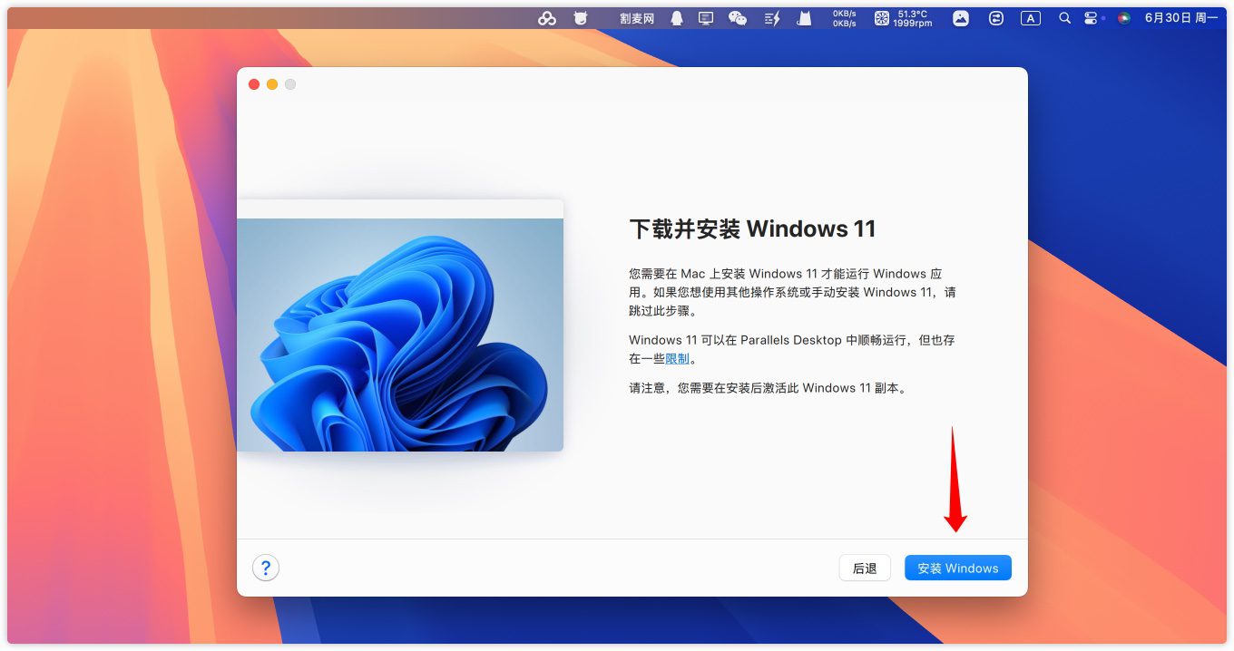This screenshot has width=1234, height=651.
Task: Click the three-circles cloud icon in menu bar
Action: point(547,18)
